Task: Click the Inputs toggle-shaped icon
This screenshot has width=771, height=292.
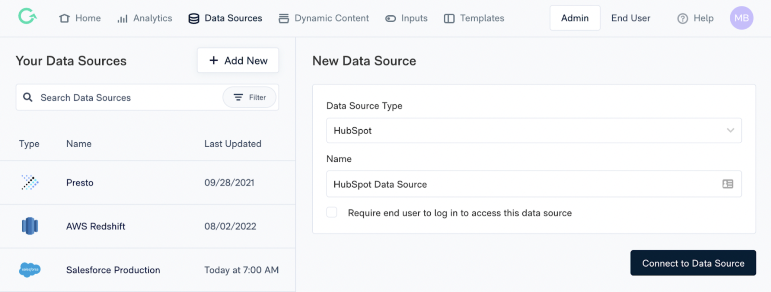Action: point(390,19)
